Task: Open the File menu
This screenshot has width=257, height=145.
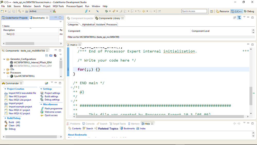Action: 3,6
